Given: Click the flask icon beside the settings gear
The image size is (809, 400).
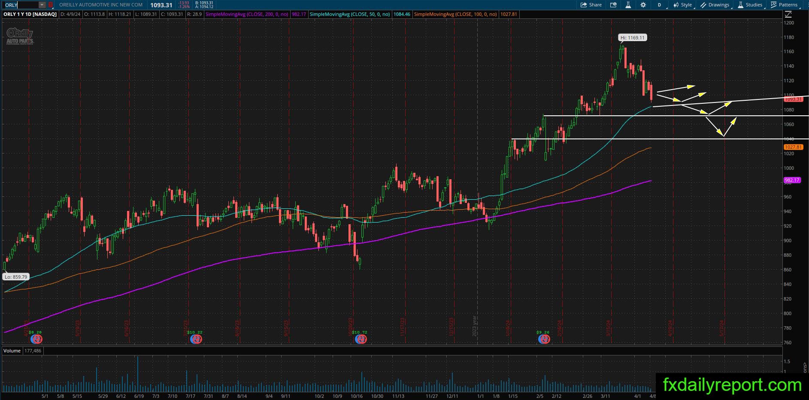Looking at the screenshot, I should [x=628, y=5].
